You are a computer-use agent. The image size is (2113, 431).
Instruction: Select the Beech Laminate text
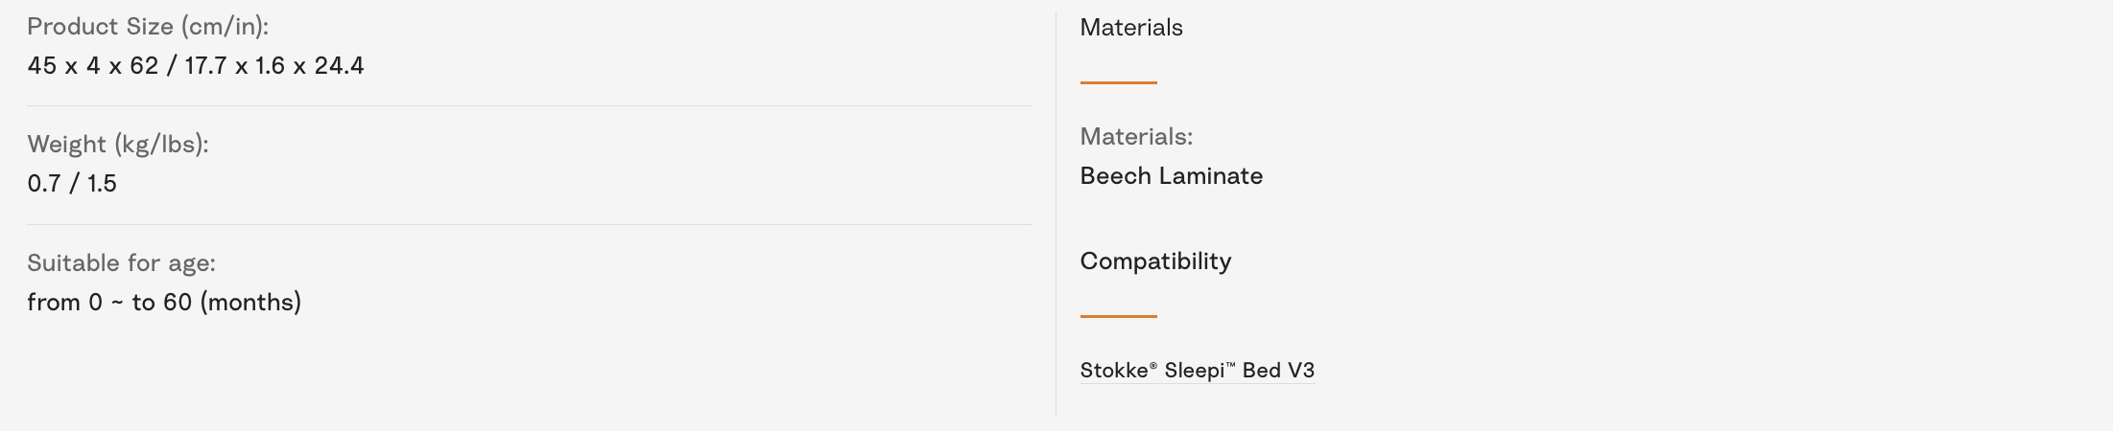pyautogui.click(x=1171, y=176)
